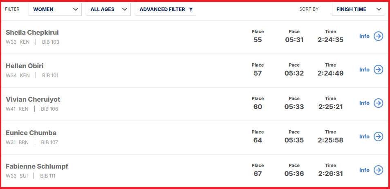Open the FINISH TIME sort dropdown
390x189 pixels.
(359, 9)
